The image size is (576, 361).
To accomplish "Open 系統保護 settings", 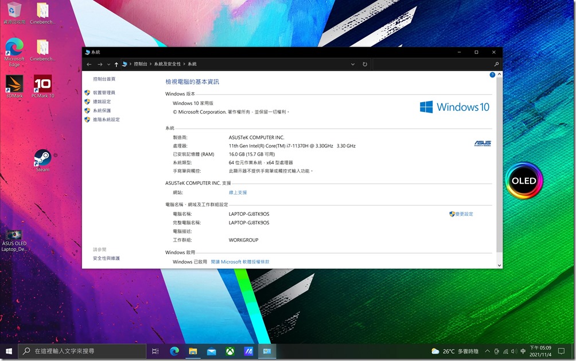I will tap(102, 110).
